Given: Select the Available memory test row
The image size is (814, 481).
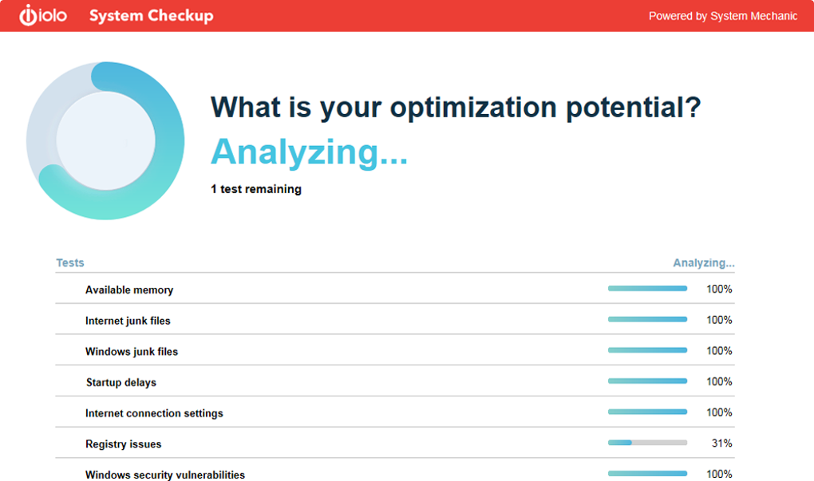Looking at the screenshot, I should point(129,290).
